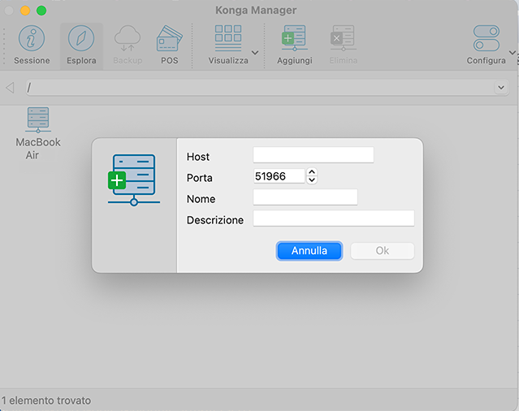This screenshot has height=411, width=519.
Task: Open the Configura toggles icon
Action: point(487,38)
